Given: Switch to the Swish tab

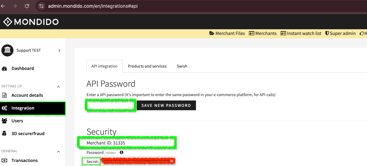Looking at the screenshot, I should coord(182,66).
